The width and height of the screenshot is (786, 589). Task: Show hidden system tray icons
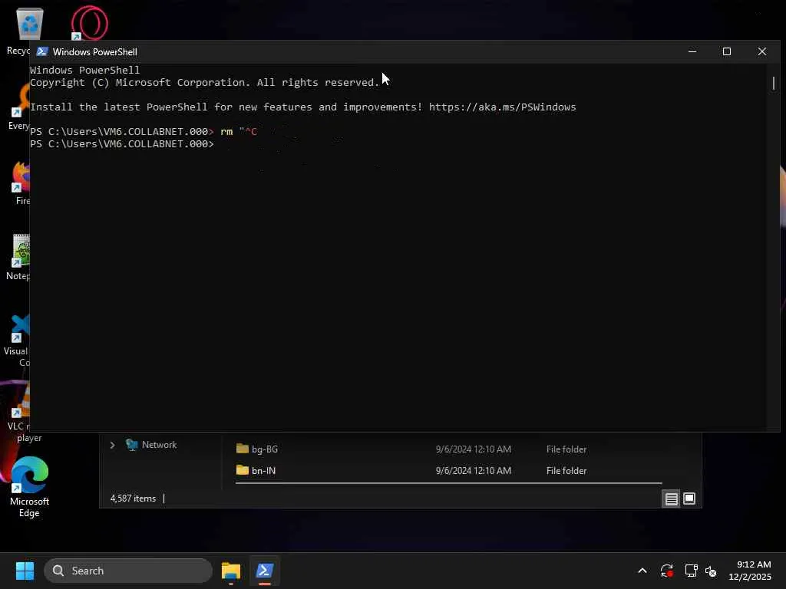click(642, 571)
